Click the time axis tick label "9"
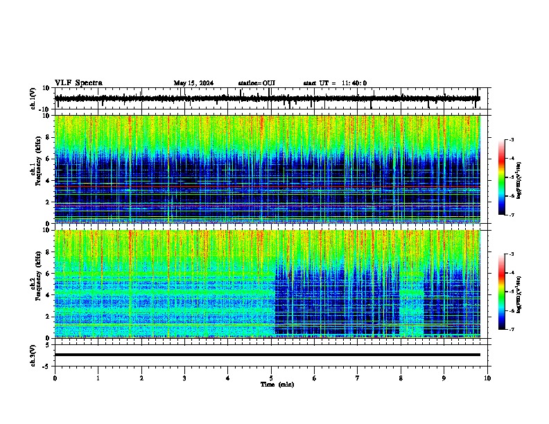549x424 pixels. click(444, 378)
